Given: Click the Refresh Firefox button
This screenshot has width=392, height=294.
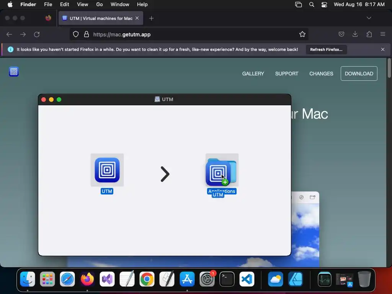Looking at the screenshot, I should (x=326, y=49).
